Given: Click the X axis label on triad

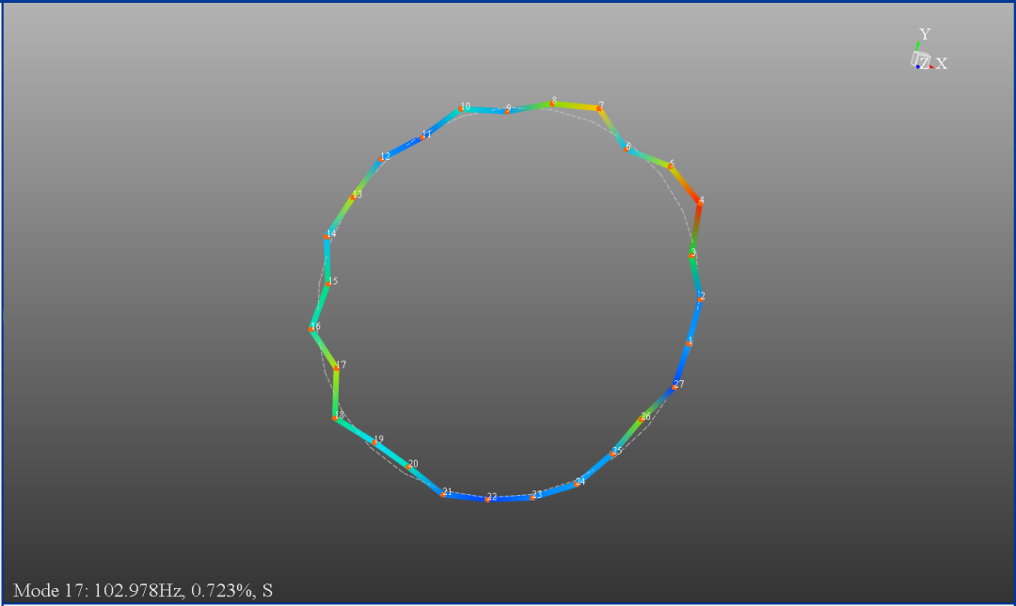Looking at the screenshot, I should click(x=942, y=63).
